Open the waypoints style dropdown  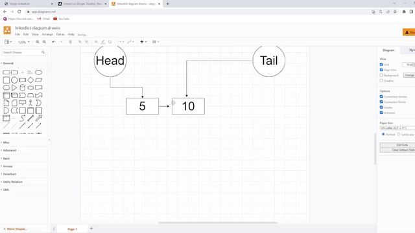point(130,41)
